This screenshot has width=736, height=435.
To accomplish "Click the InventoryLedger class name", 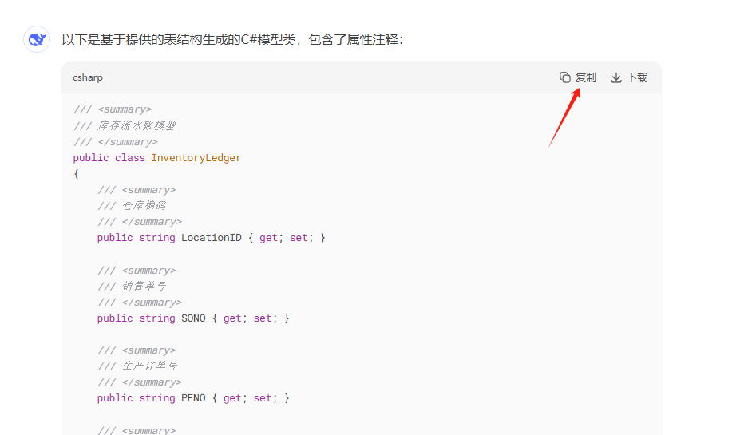I will click(x=196, y=158).
